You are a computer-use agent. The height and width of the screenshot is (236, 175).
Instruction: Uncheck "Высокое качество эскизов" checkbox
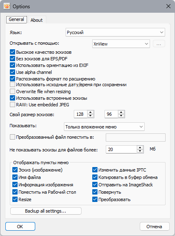point(12,52)
